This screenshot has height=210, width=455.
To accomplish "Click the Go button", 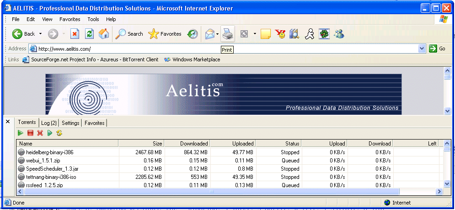I will [438, 49].
